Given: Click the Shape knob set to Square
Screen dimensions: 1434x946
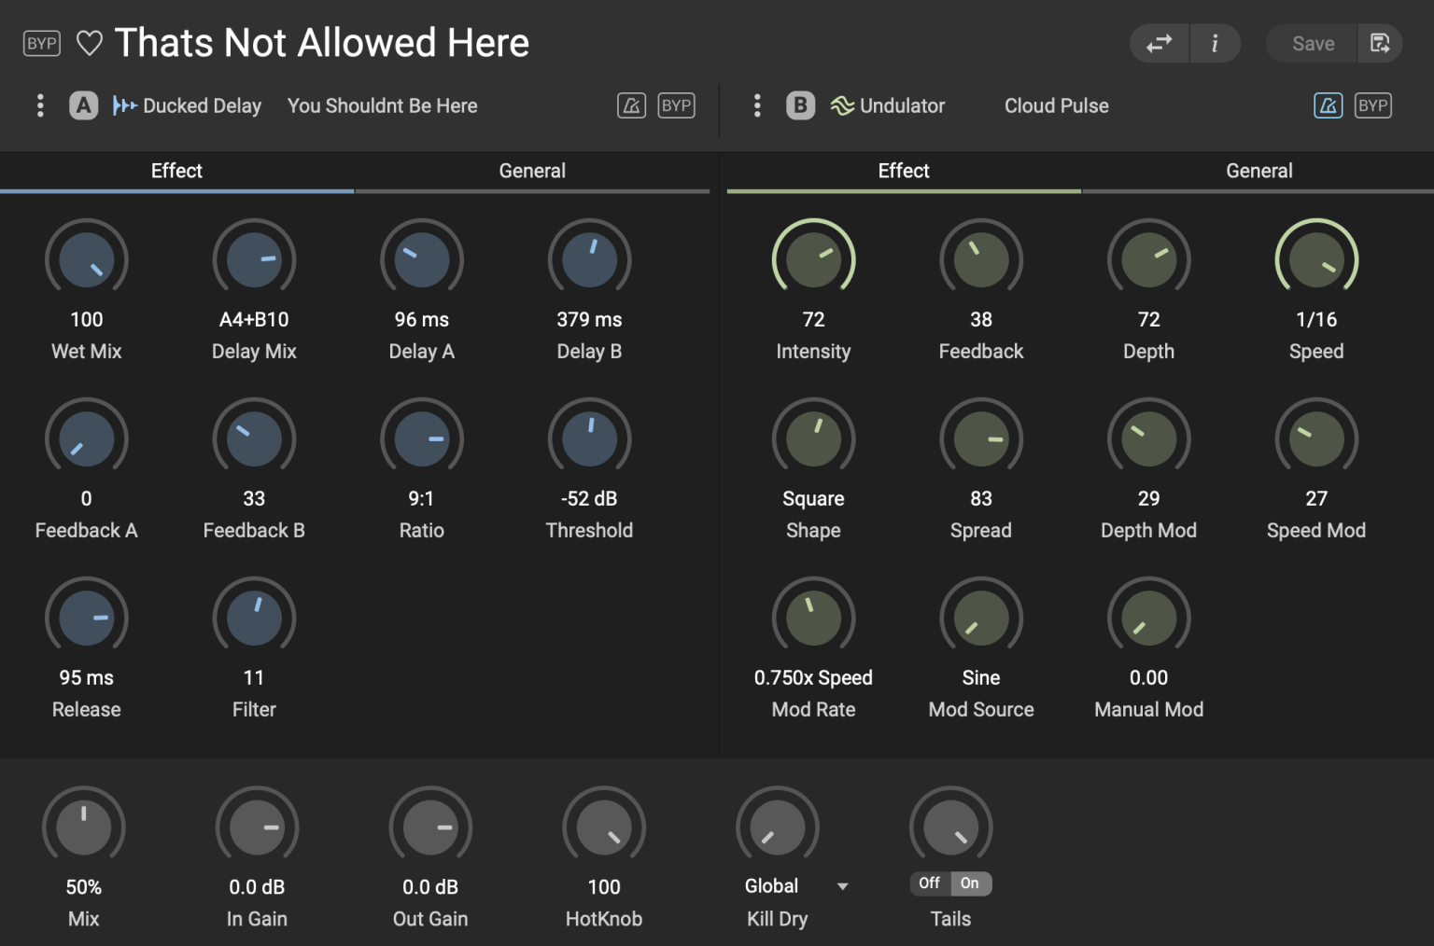Looking at the screenshot, I should coord(814,439).
